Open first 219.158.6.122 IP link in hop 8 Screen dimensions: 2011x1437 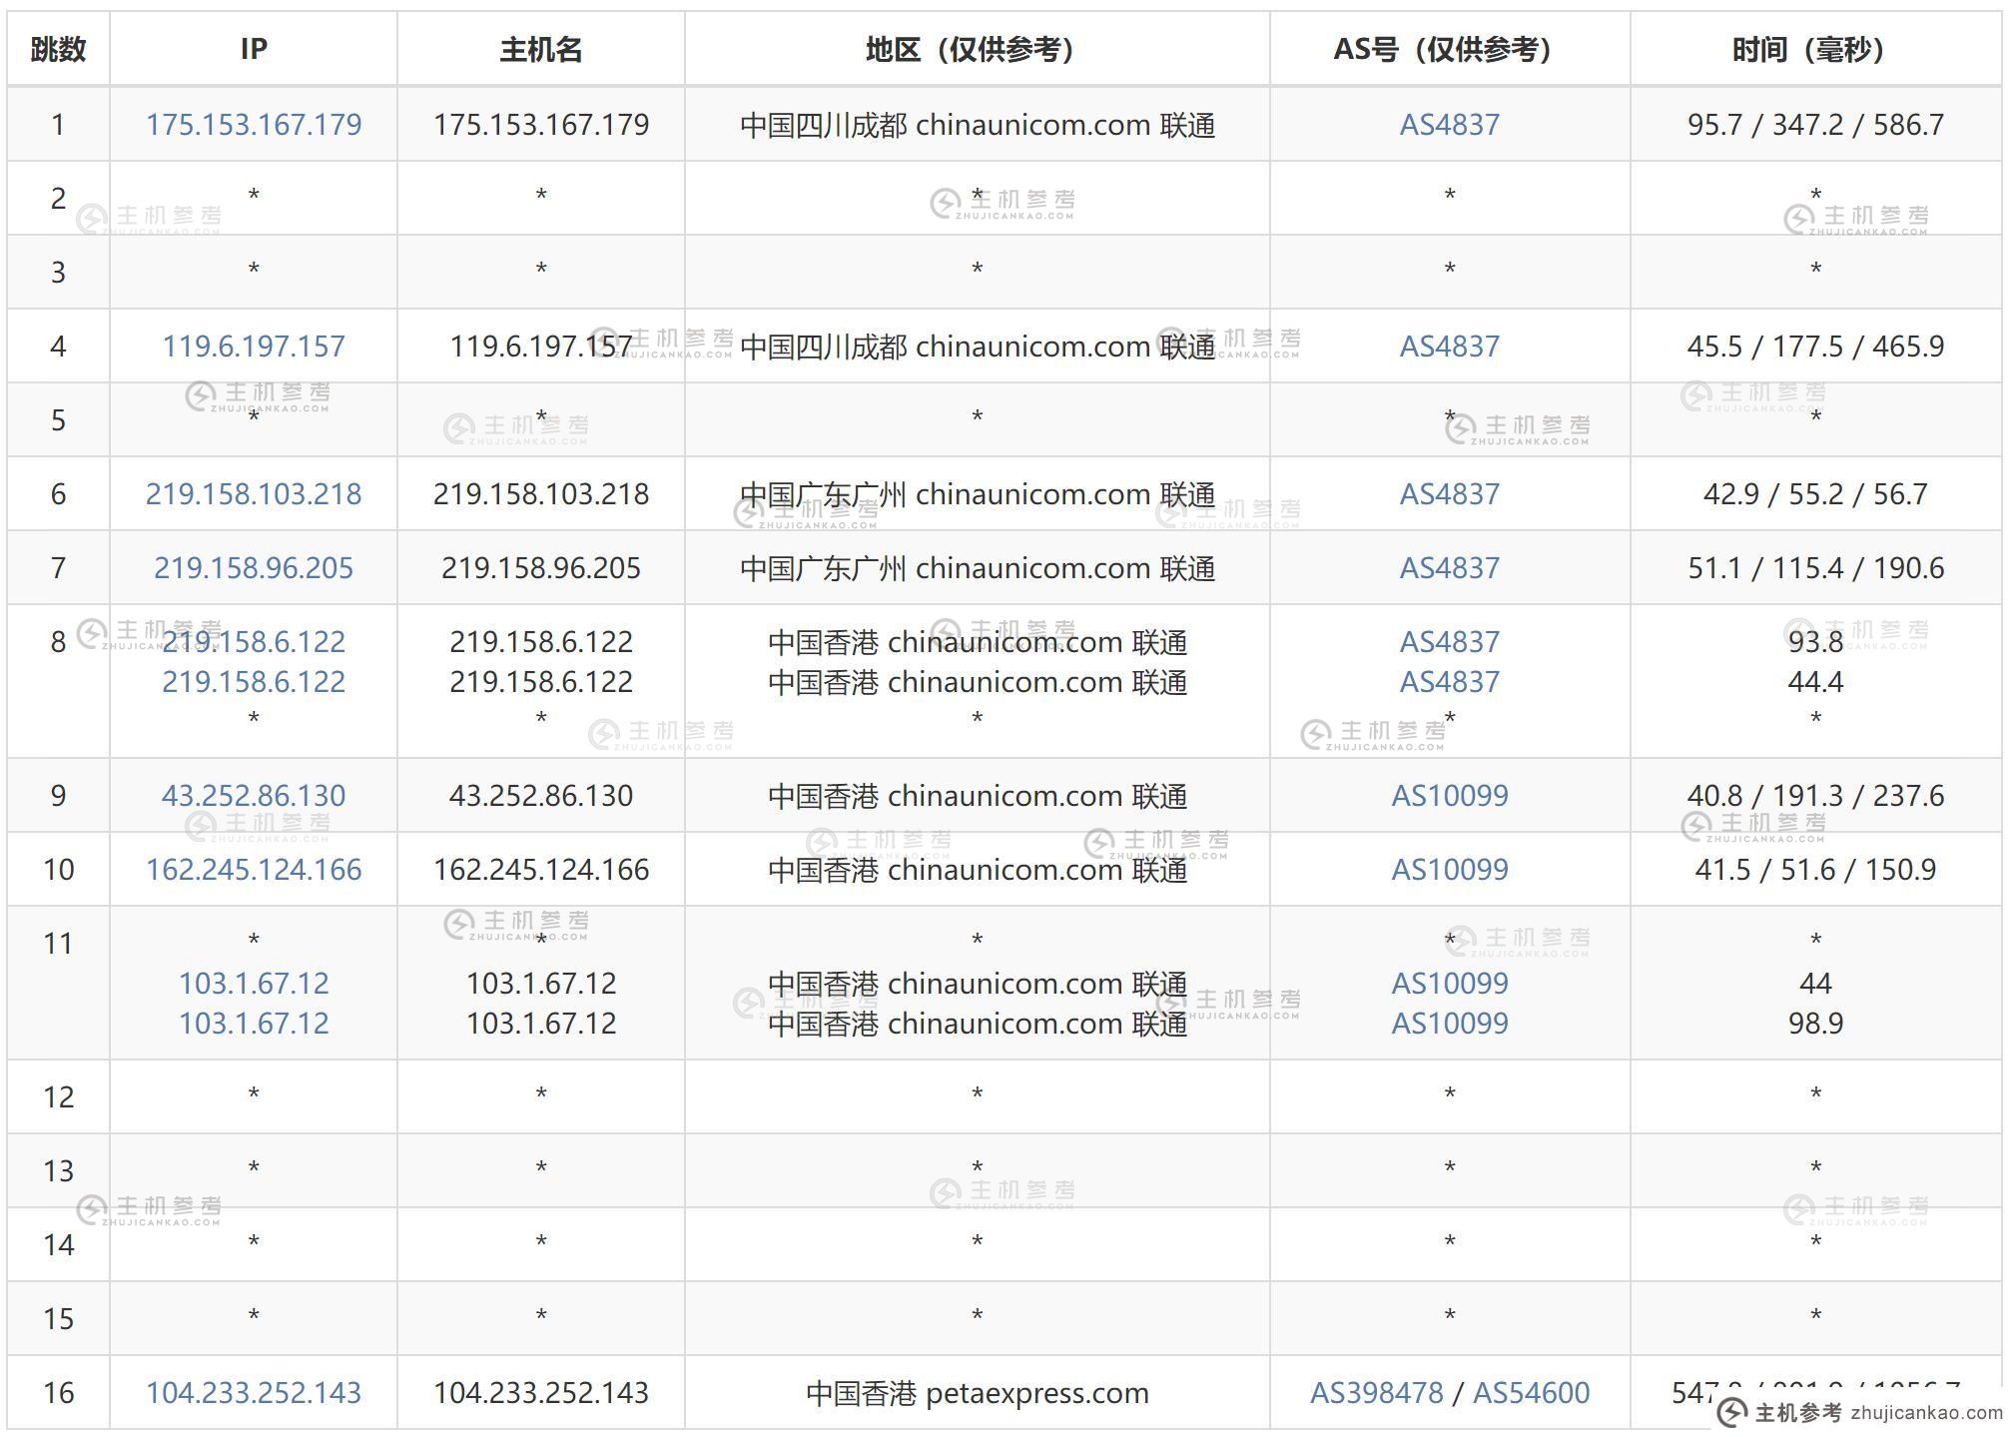[254, 642]
